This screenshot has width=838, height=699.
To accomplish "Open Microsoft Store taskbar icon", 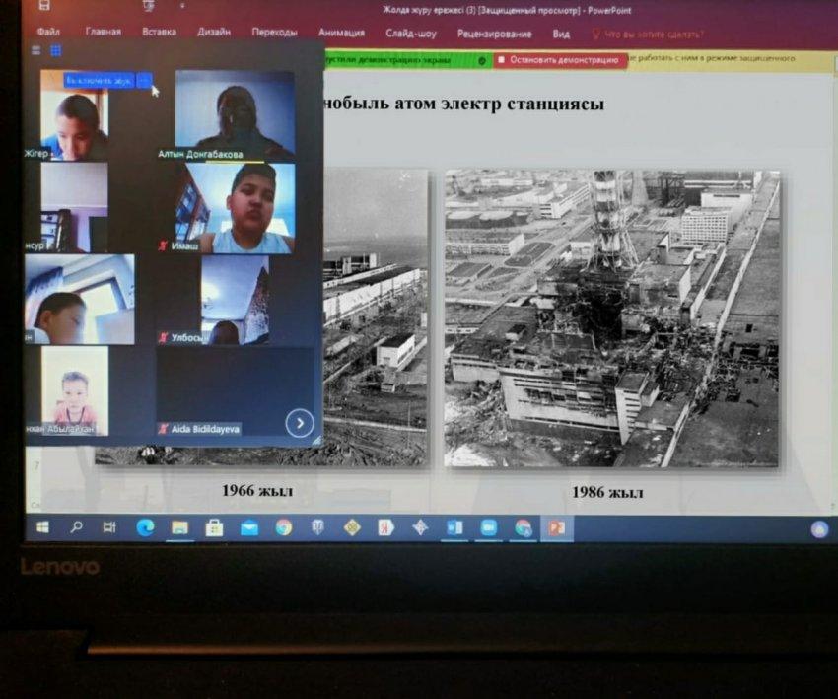I will tap(214, 527).
